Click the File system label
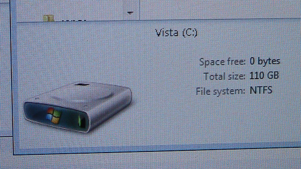 pyautogui.click(x=221, y=91)
